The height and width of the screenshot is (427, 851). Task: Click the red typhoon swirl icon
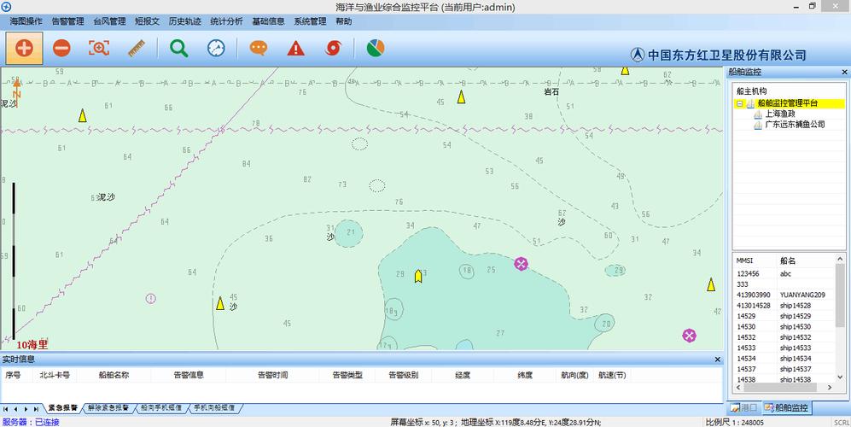tap(333, 48)
